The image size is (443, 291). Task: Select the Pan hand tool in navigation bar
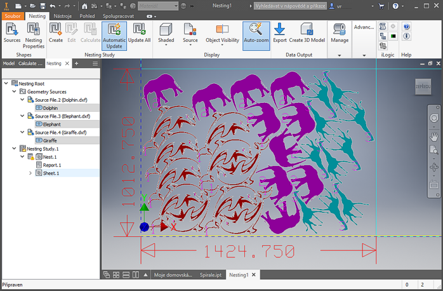point(434,135)
